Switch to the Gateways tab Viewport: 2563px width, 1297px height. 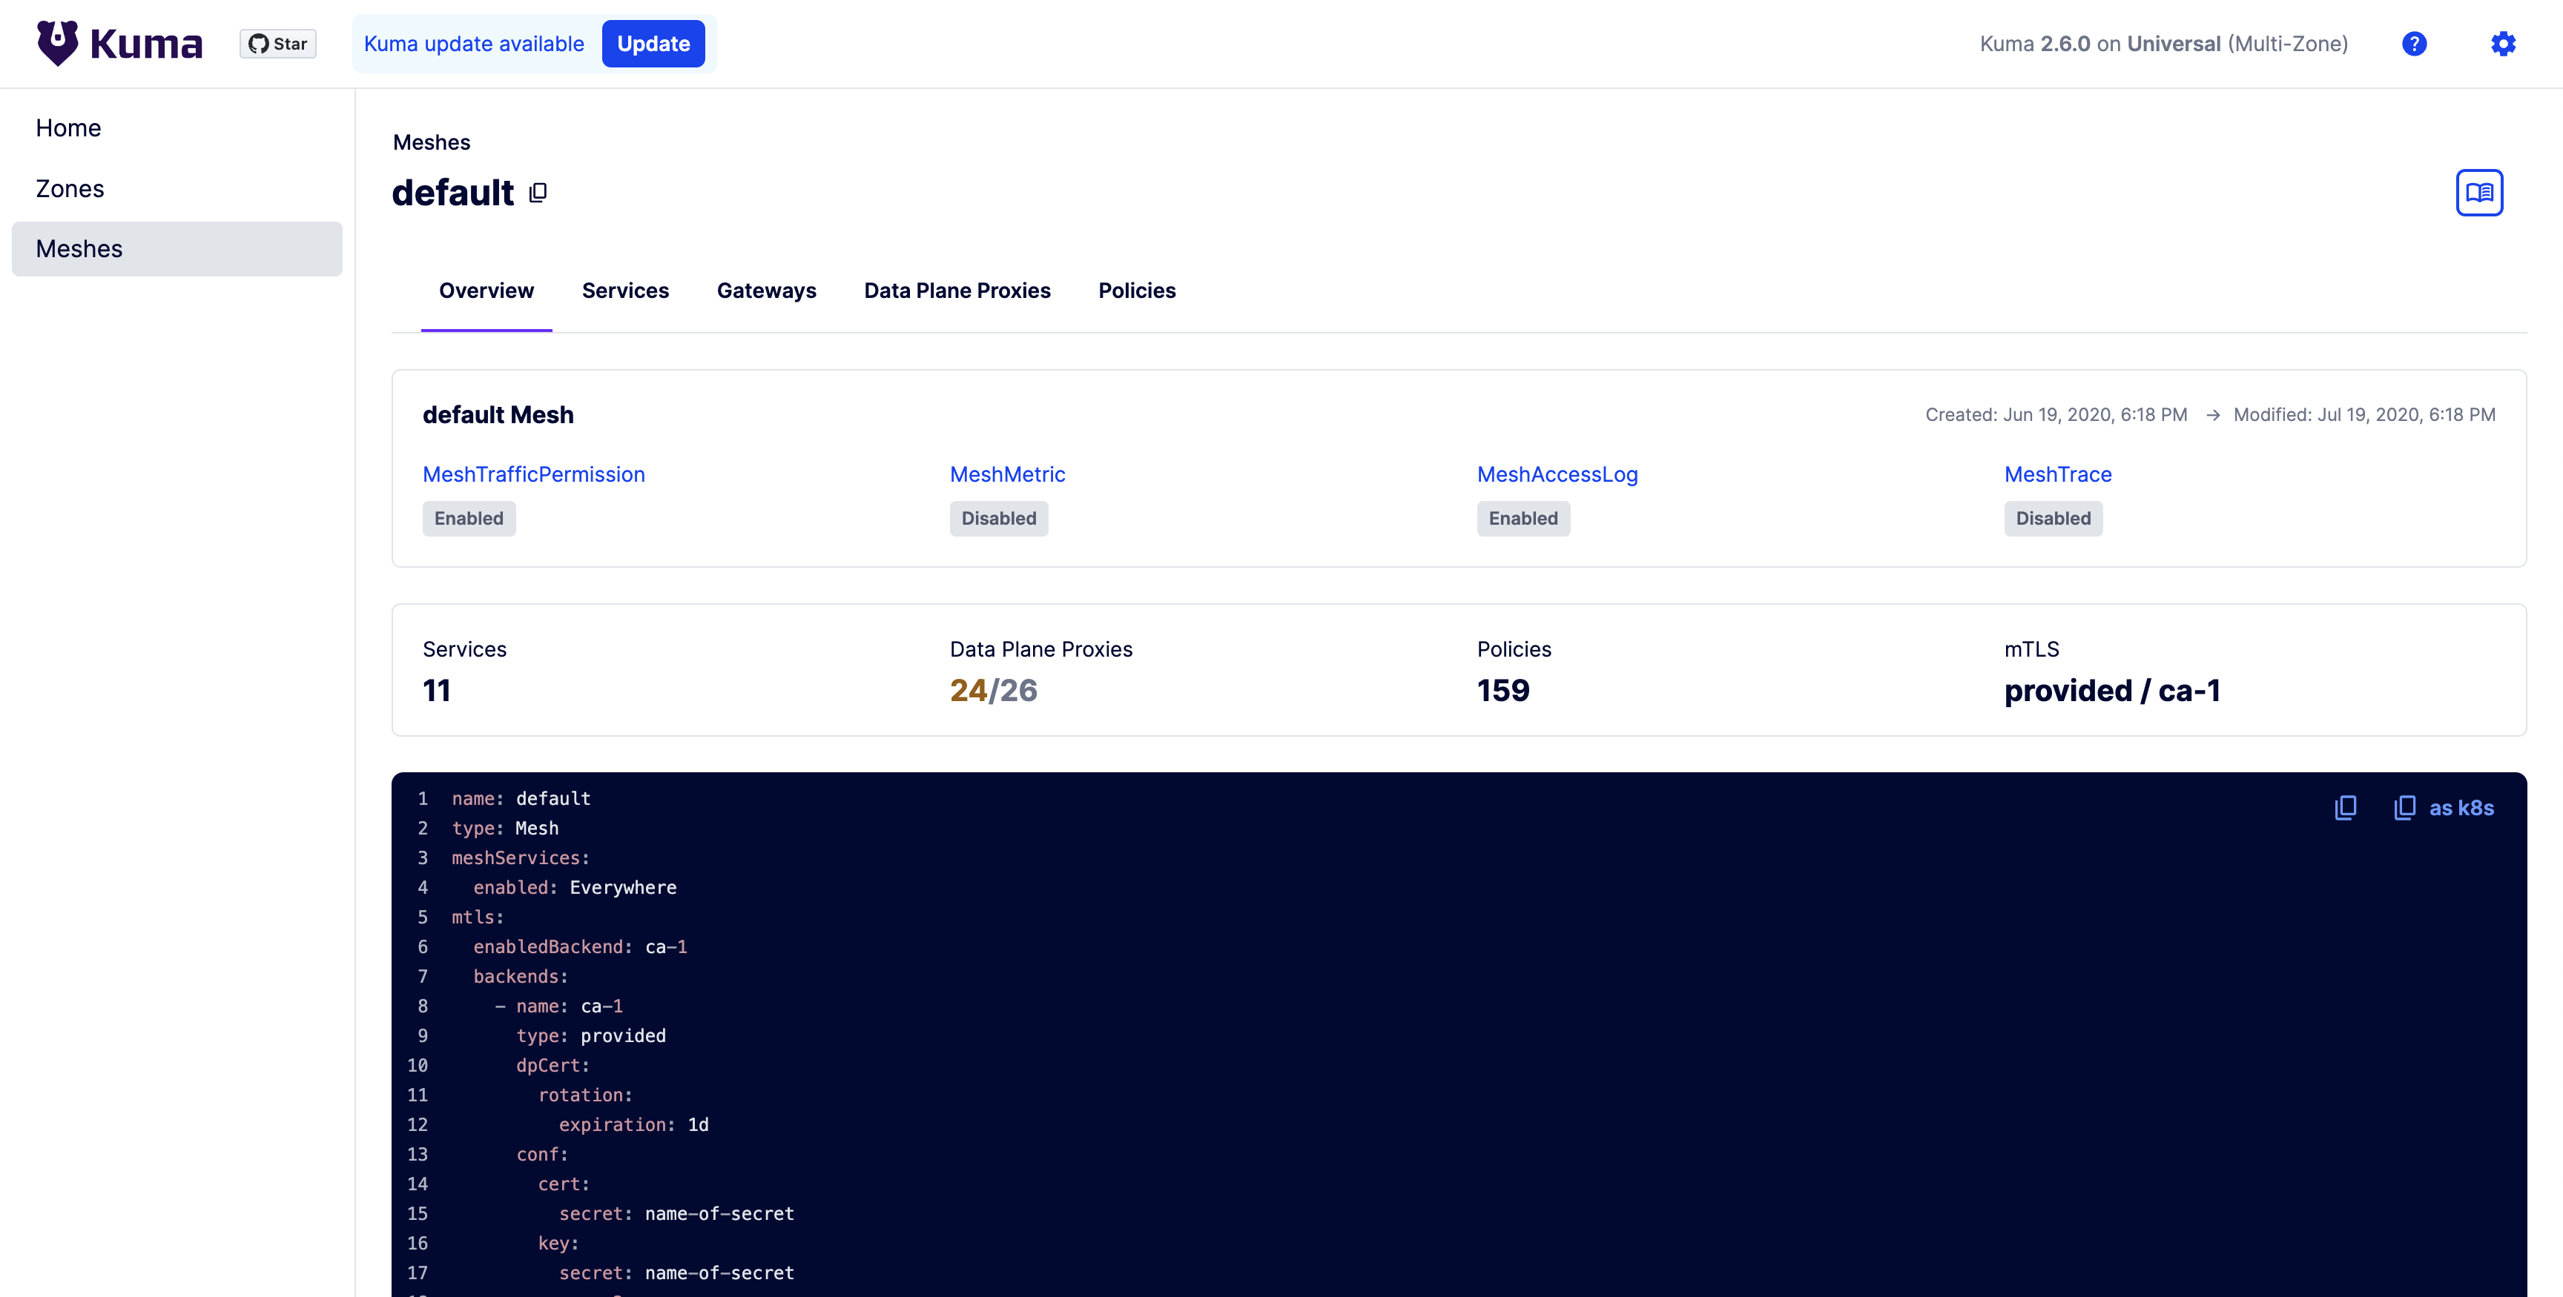(766, 291)
